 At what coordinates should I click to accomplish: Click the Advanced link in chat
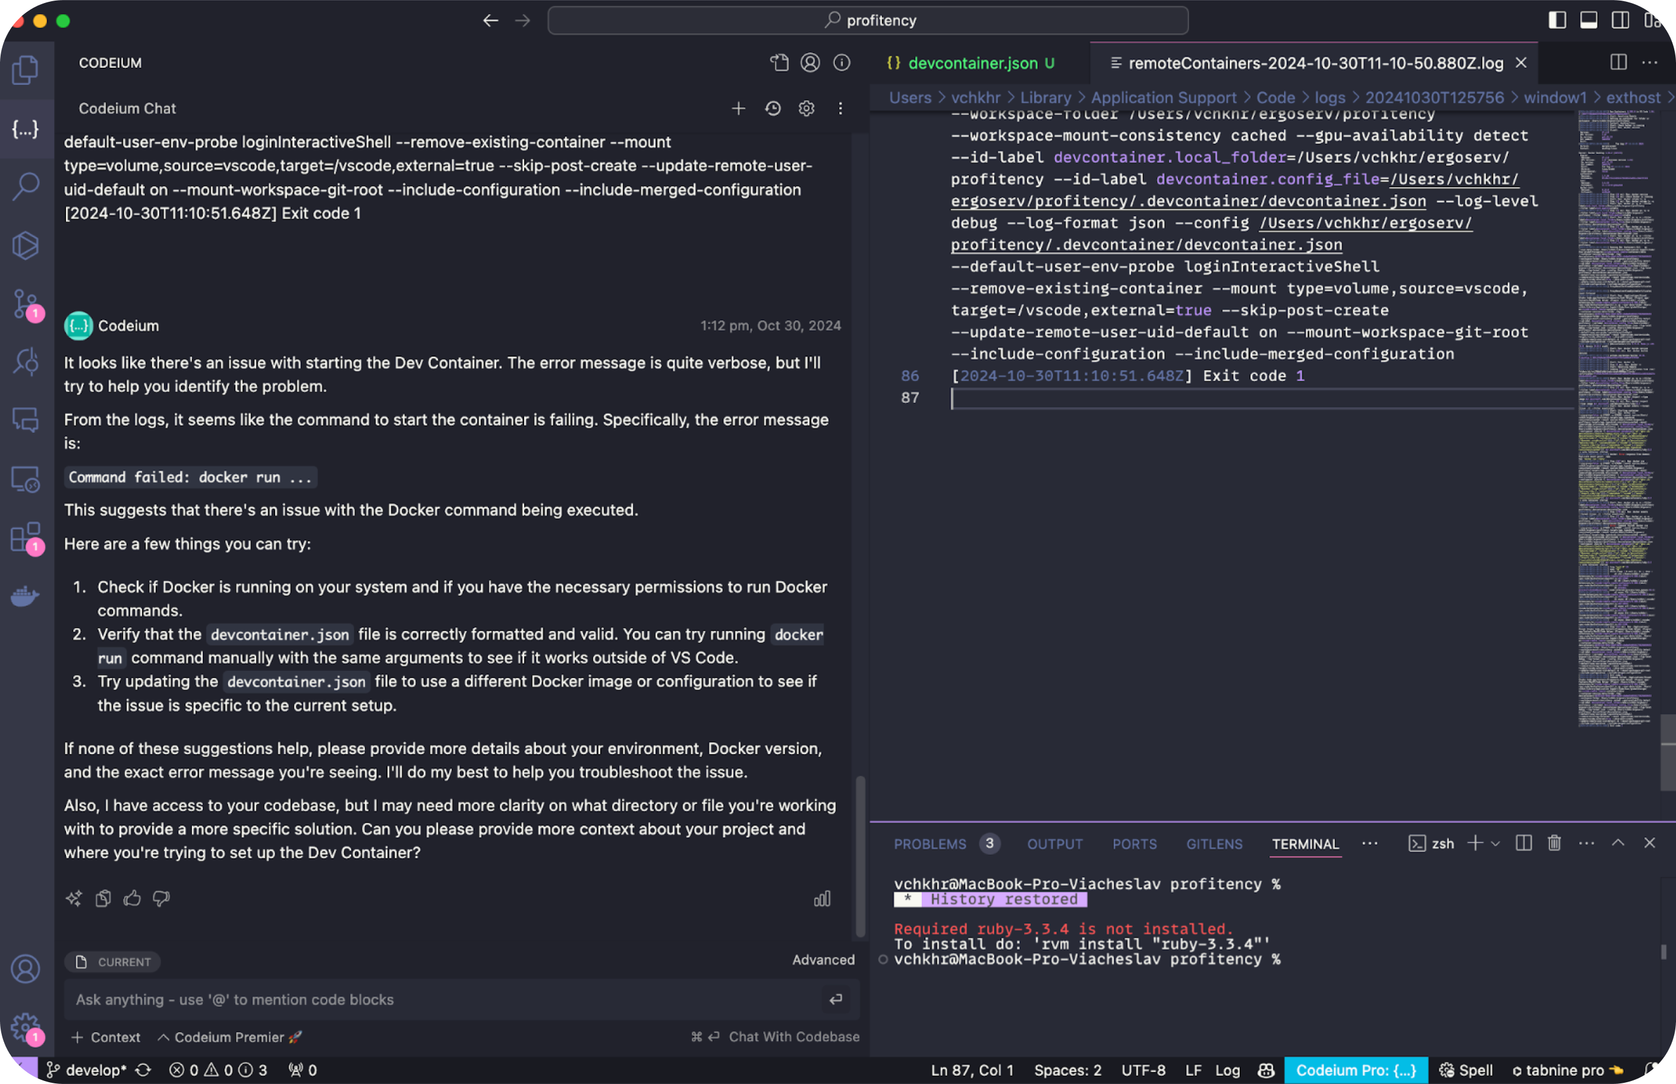click(823, 959)
